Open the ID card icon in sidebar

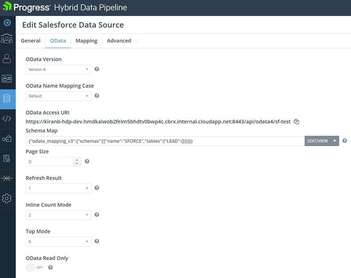click(7, 78)
